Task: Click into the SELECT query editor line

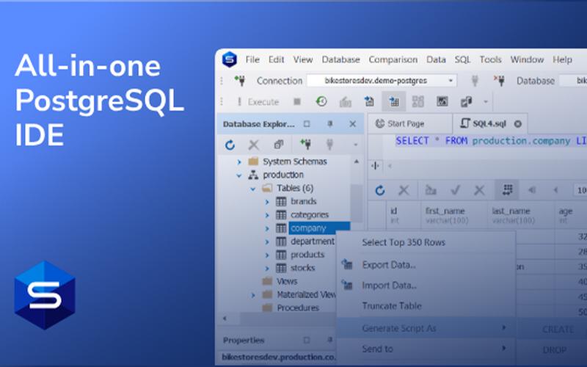Action: [490, 141]
